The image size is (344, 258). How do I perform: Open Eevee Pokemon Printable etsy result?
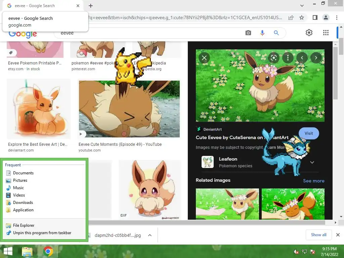(35, 63)
